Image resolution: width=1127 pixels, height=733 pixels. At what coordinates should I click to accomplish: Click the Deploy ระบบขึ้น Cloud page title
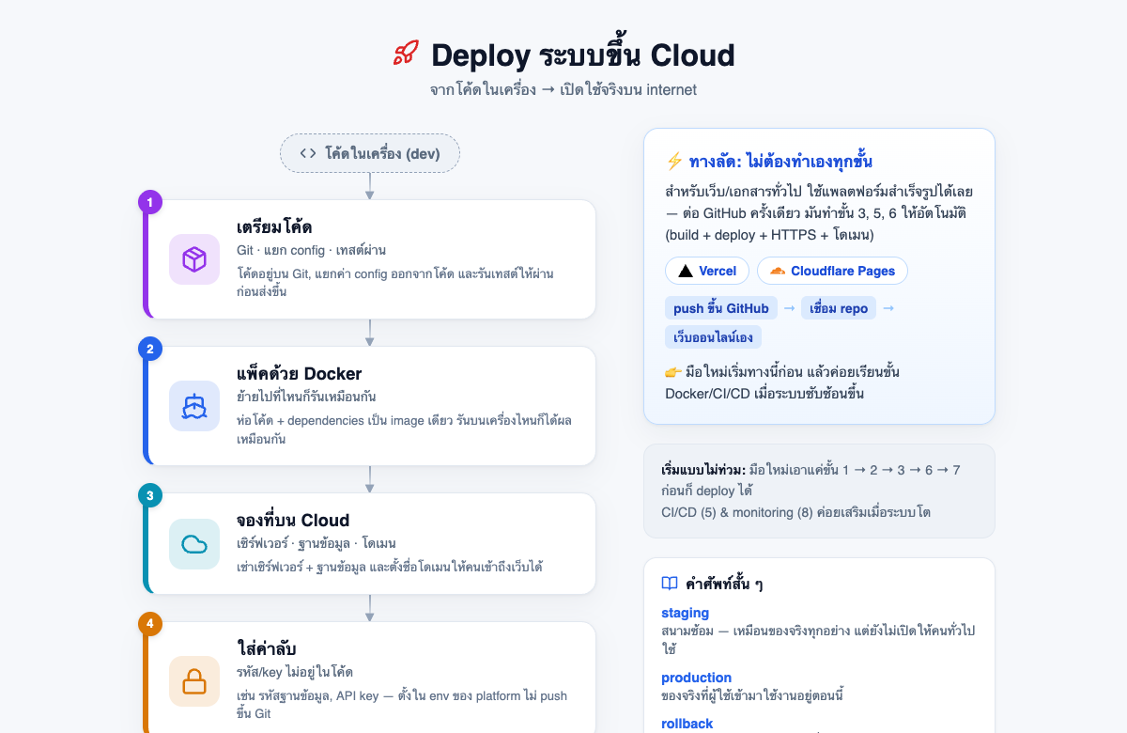tap(582, 55)
